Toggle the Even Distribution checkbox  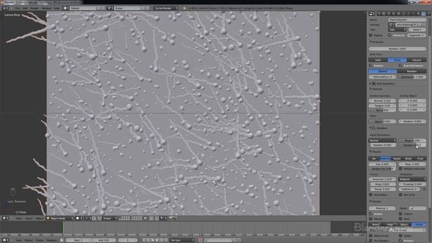tap(400, 65)
